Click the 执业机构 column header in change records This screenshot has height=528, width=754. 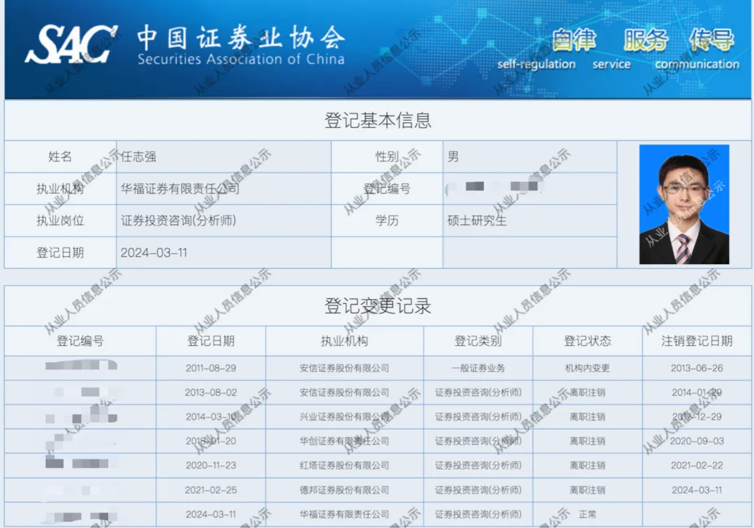pos(344,341)
